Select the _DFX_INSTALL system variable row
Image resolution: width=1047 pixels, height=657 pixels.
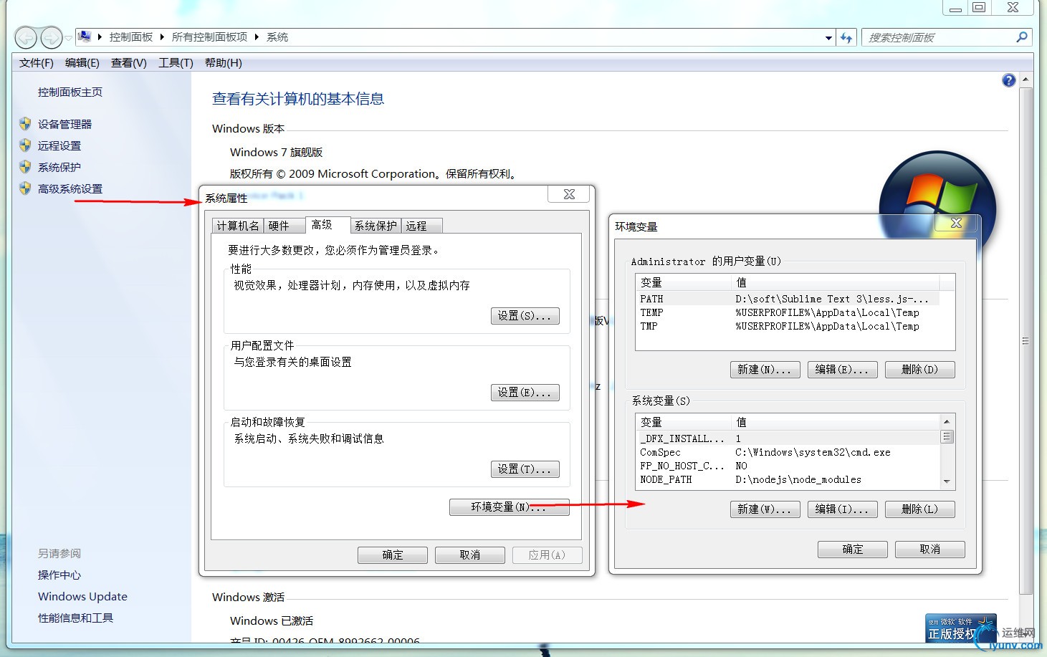click(x=788, y=438)
